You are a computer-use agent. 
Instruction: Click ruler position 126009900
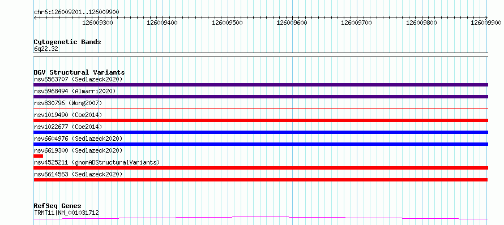tap(486, 23)
